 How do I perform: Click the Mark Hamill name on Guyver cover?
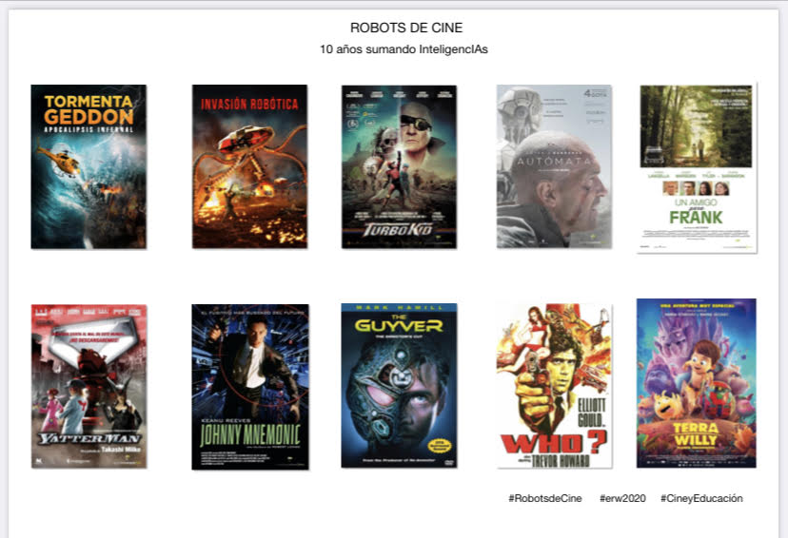[399, 309]
